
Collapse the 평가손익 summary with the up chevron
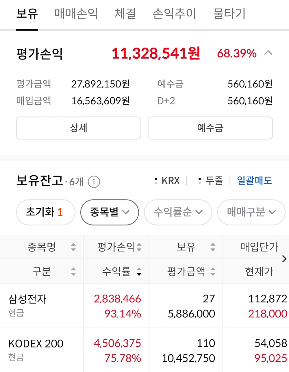268,53
